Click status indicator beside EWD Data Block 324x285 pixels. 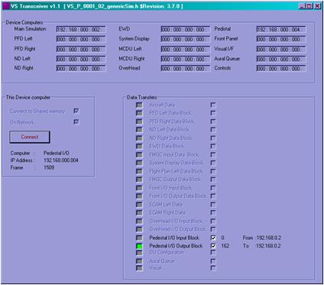(139, 146)
